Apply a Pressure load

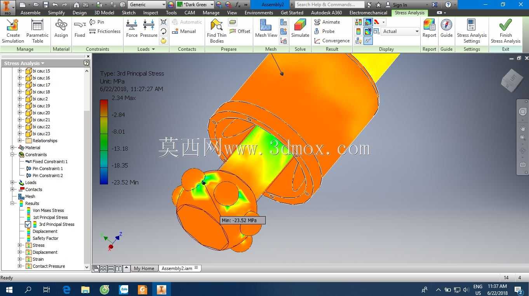tap(148, 29)
